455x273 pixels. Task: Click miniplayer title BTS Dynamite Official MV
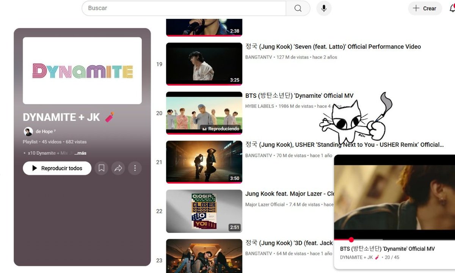coord(387,249)
